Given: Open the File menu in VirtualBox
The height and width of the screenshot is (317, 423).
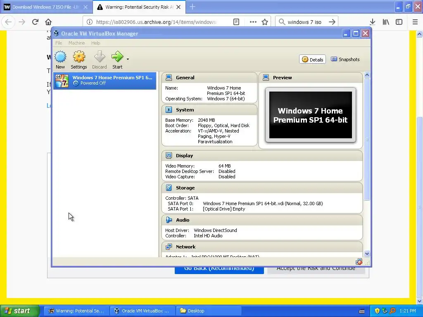Looking at the screenshot, I should pos(59,43).
